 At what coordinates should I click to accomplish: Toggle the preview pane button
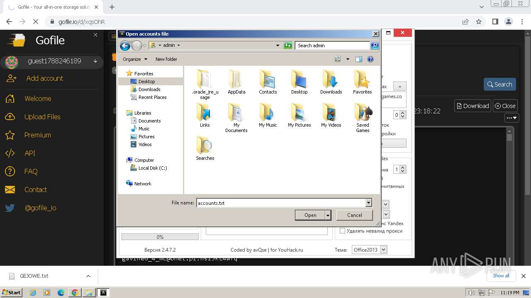tap(359, 59)
